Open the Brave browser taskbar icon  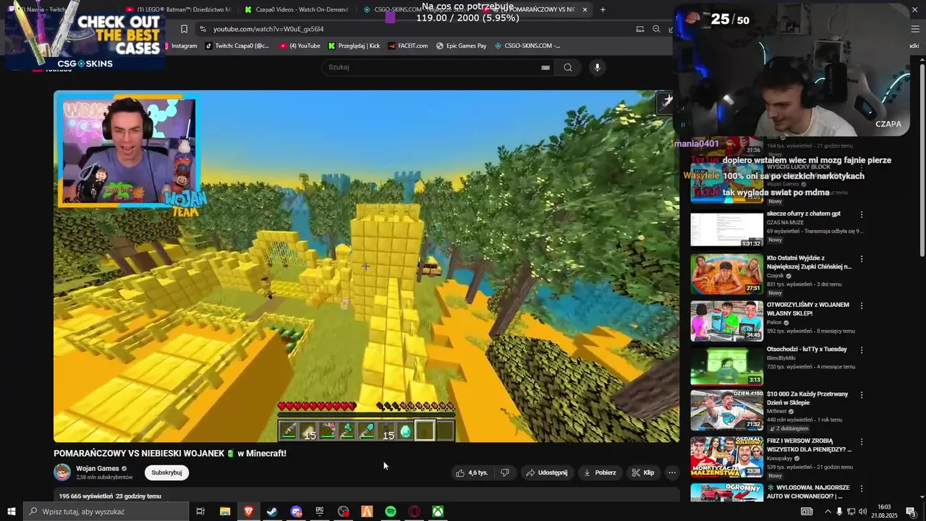pos(249,512)
